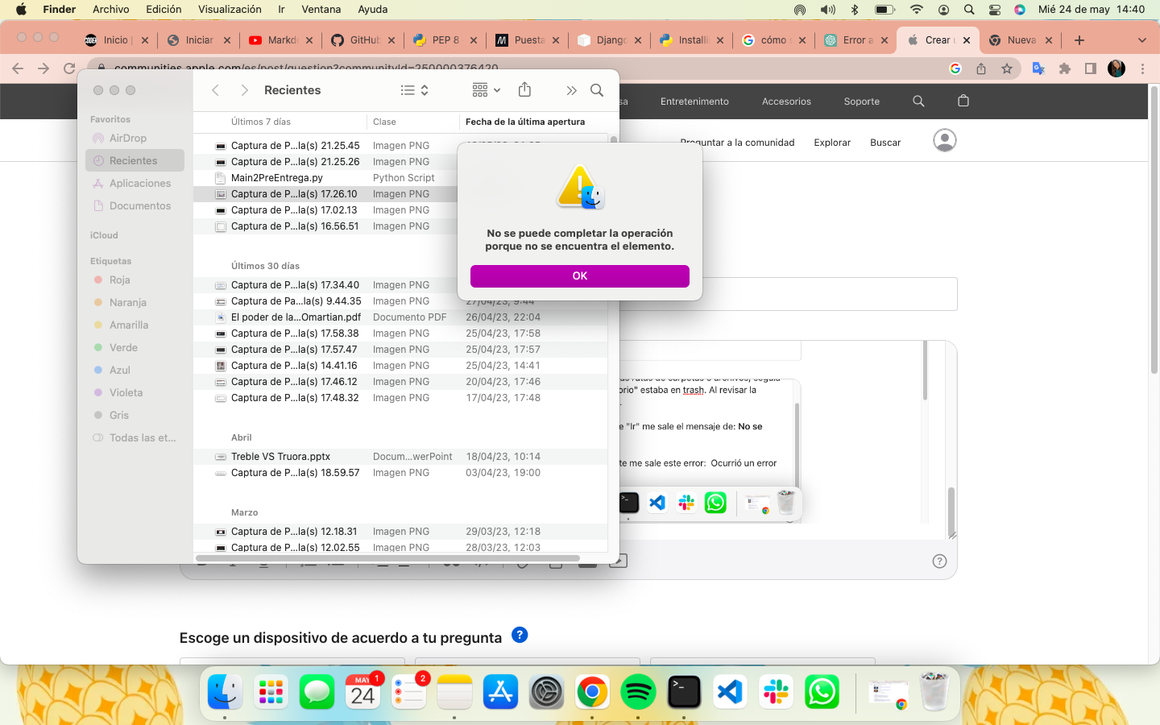This screenshot has width=1160, height=725.
Task: Switch to the Django Chrome tab
Action: [611, 40]
